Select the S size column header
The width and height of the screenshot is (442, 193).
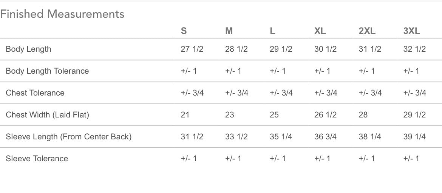pos(184,31)
